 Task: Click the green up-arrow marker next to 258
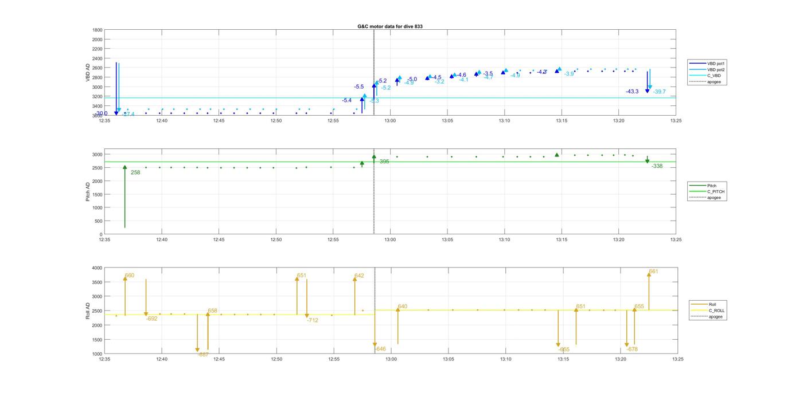[125, 167]
